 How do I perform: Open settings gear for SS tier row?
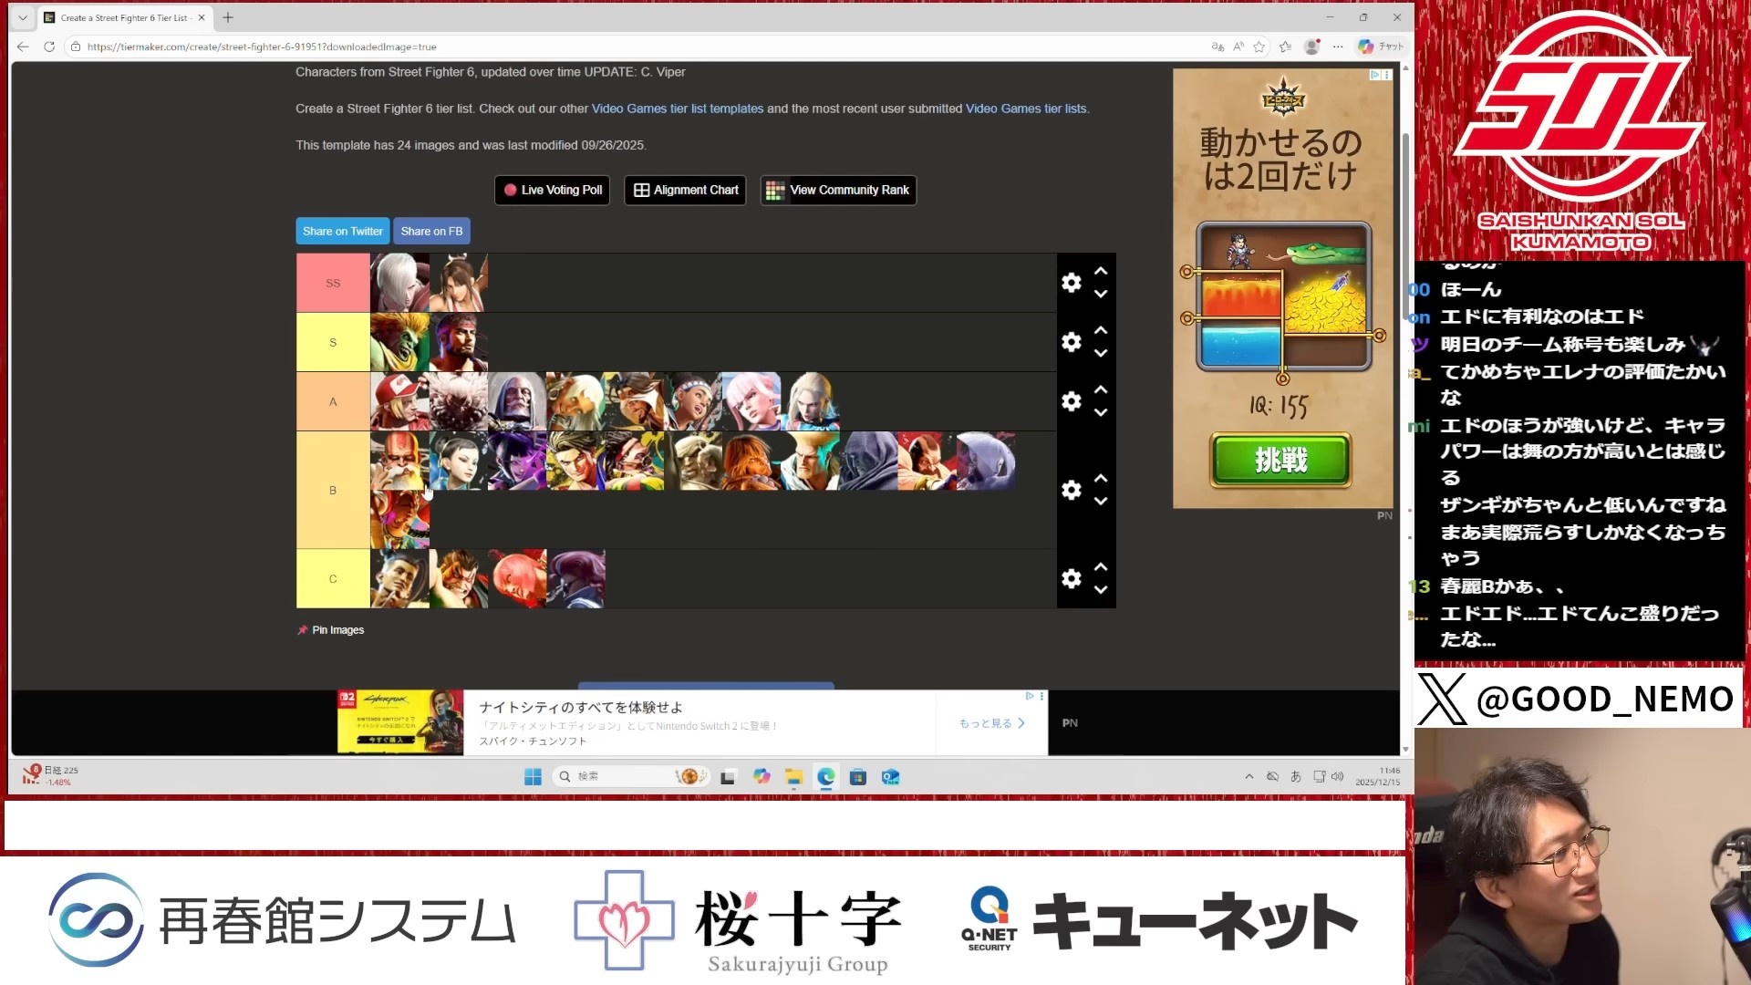1071,283
